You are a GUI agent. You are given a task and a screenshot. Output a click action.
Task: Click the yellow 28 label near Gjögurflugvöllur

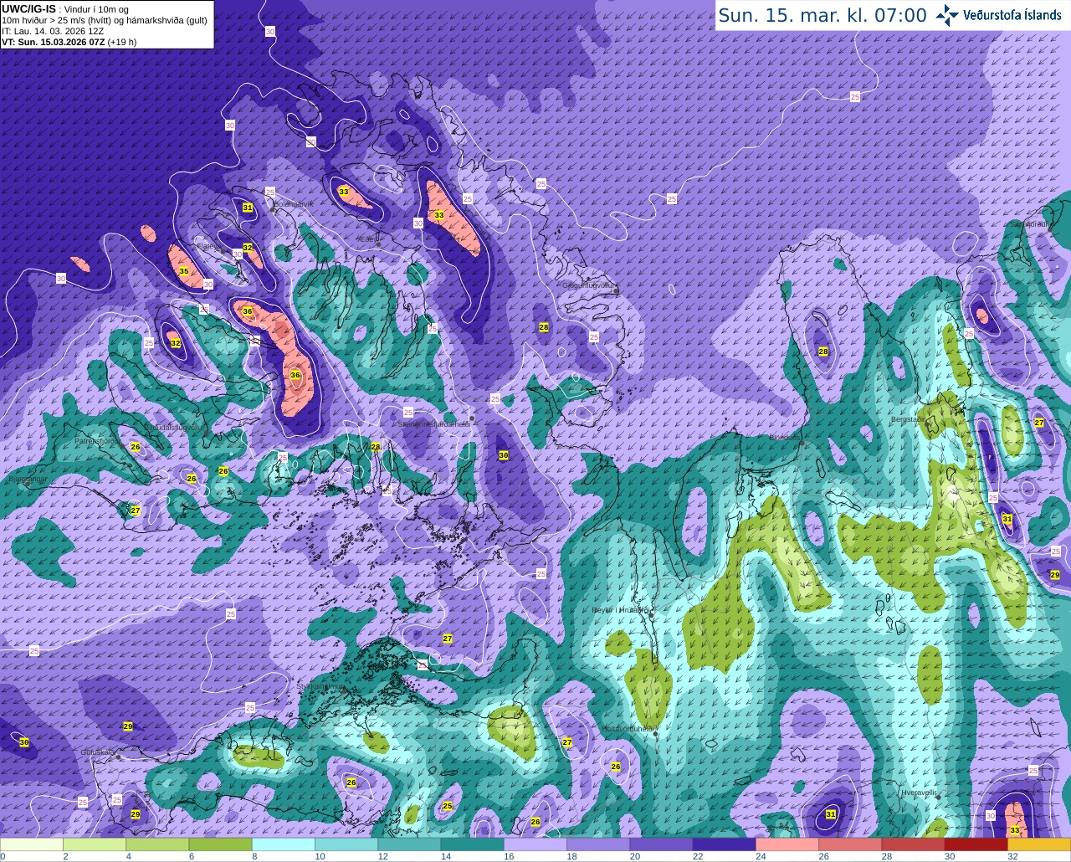544,327
